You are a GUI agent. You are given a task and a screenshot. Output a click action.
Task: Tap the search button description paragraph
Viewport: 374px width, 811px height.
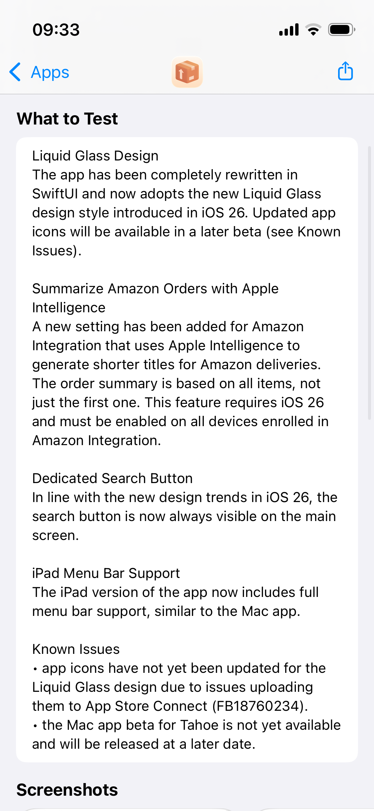(x=185, y=516)
